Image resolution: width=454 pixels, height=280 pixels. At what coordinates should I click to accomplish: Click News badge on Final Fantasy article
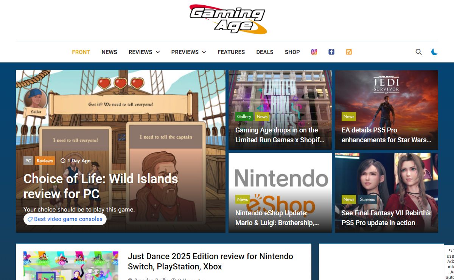(349, 199)
